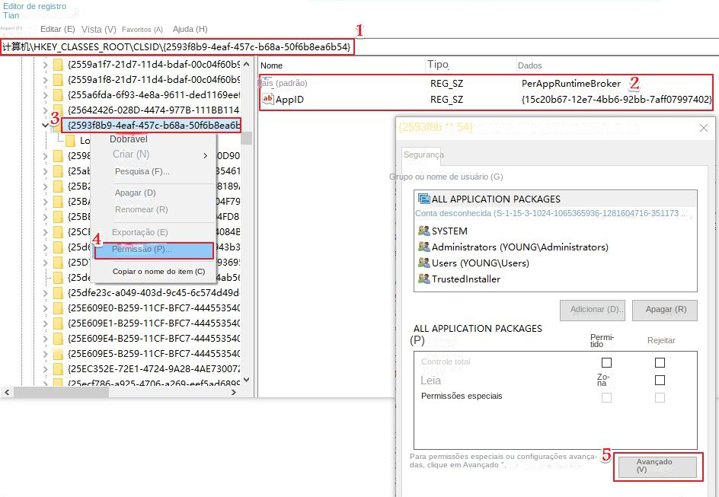Click the TrustedInstaller user icon
719x497 pixels.
click(424, 279)
